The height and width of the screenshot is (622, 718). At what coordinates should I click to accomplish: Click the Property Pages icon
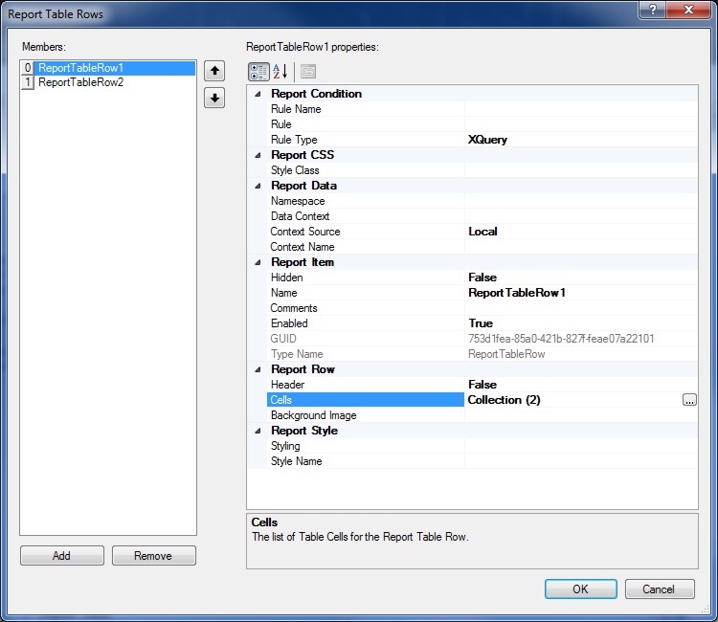pos(307,72)
